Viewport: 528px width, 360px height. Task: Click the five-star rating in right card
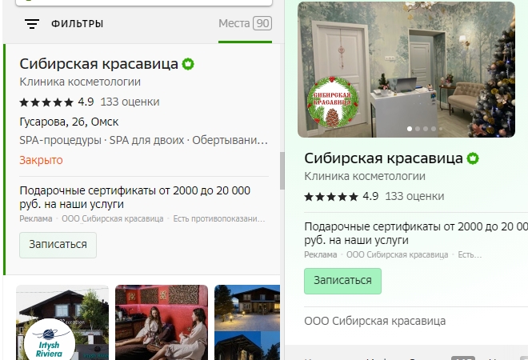point(331,196)
